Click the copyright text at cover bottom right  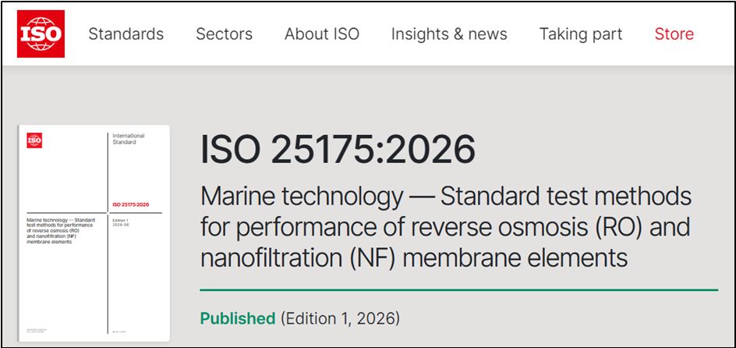click(119, 332)
